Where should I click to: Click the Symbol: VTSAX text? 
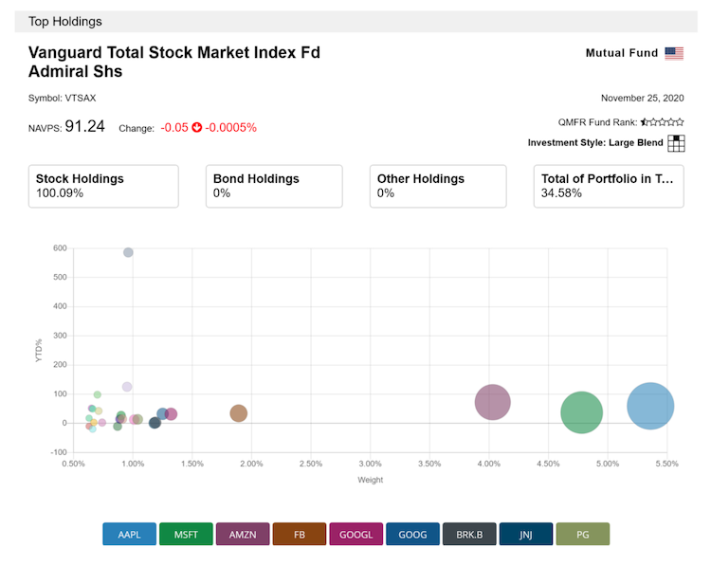[63, 98]
